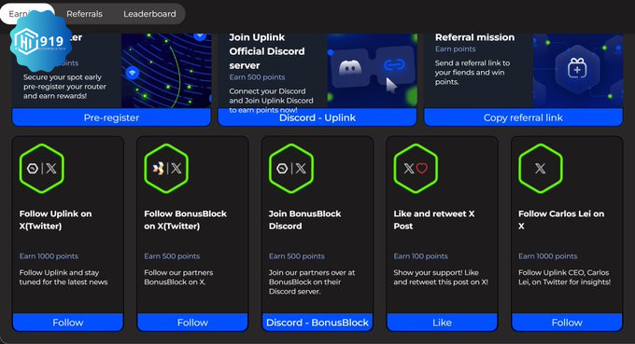Viewport: 635px width, 344px height.
Task: Click the referral gift box illustration
Action: (578, 71)
